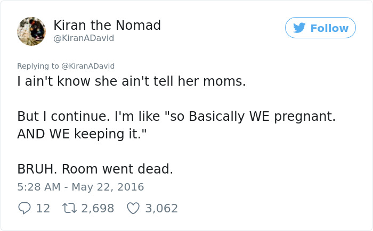Click the sentence starting 'But I continue'

pyautogui.click(x=176, y=117)
